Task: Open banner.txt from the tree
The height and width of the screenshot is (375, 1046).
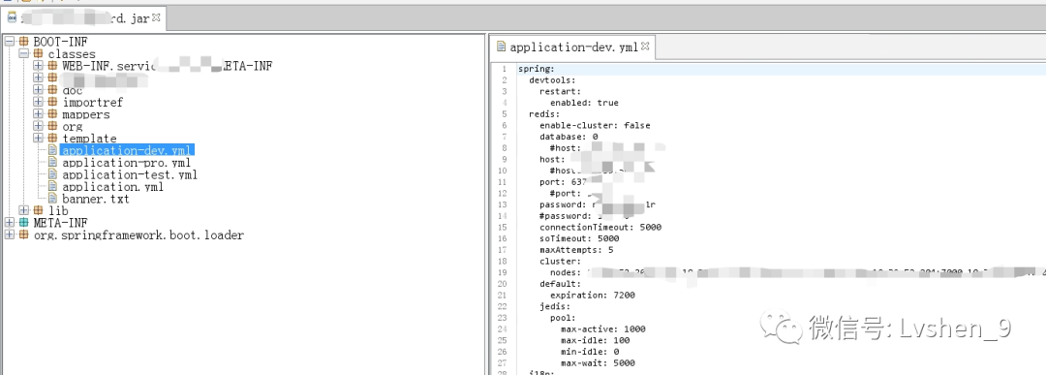Action: (95, 199)
